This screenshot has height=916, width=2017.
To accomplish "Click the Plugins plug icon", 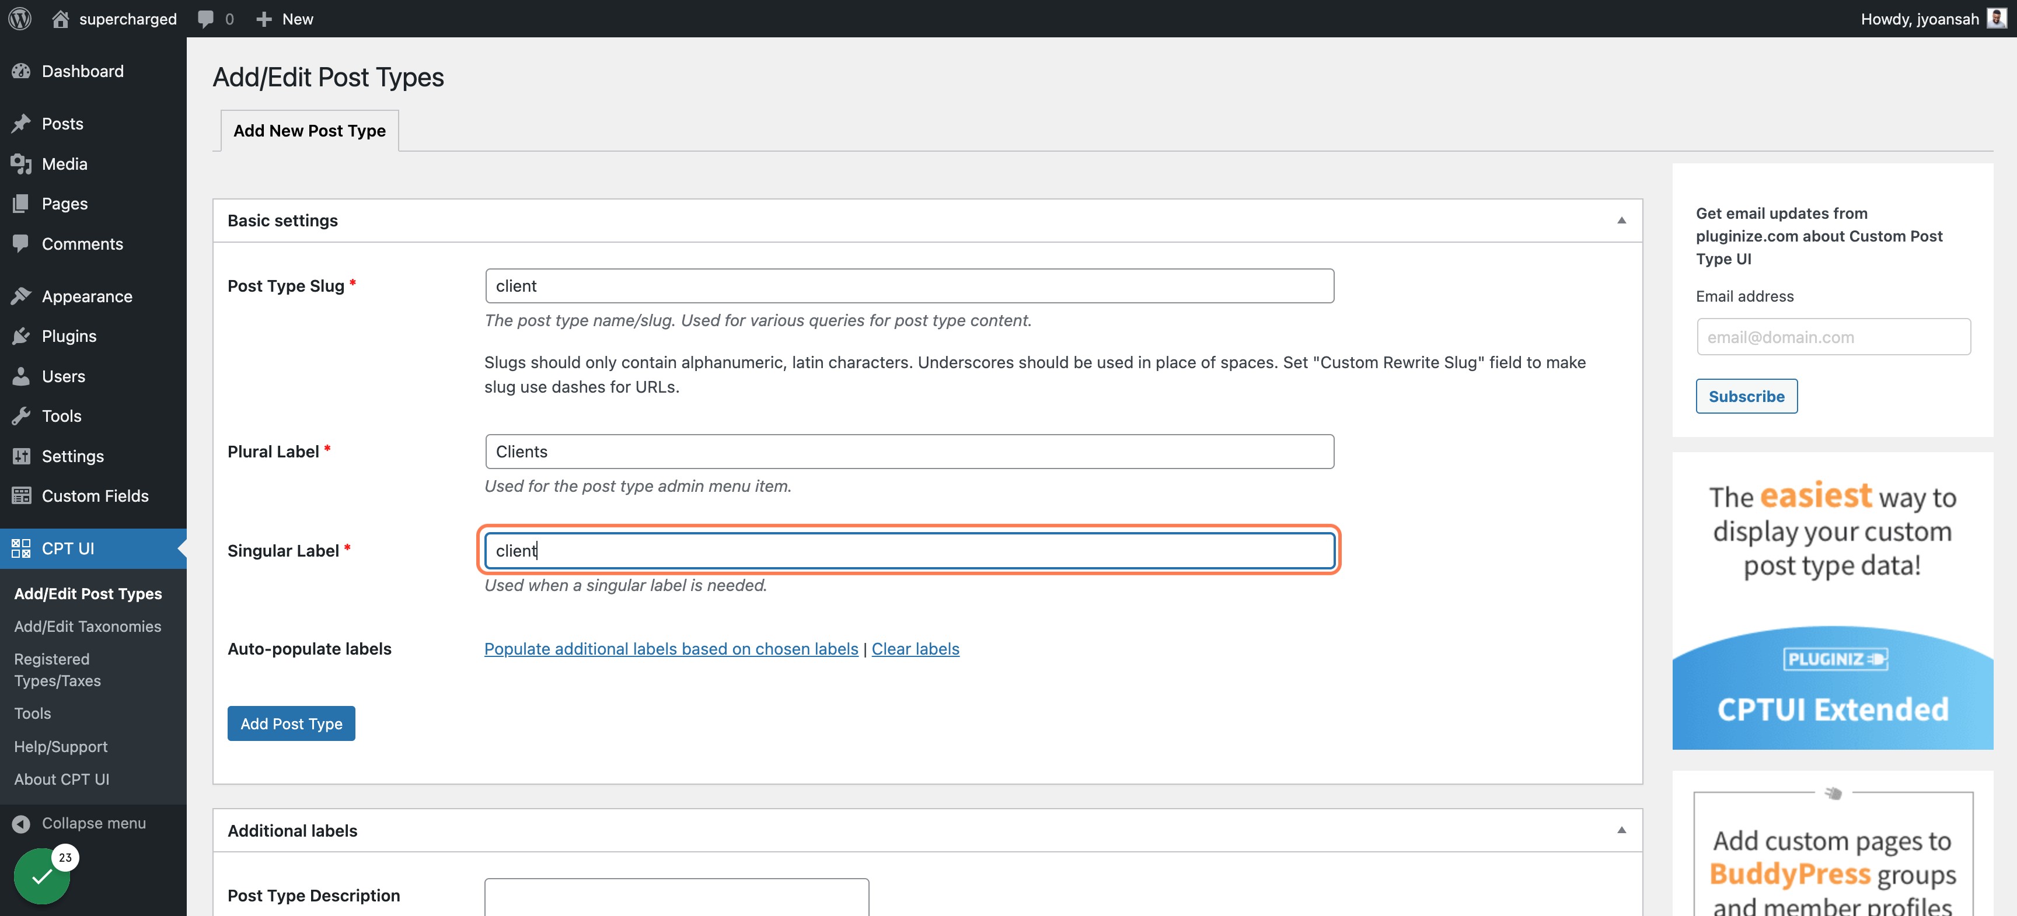I will point(21,336).
